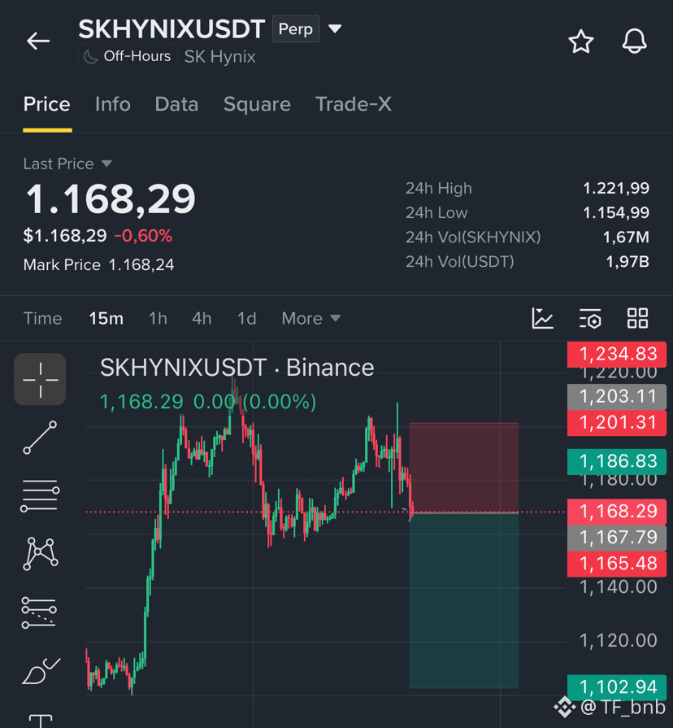
Task: Click the 1,167.79 price label
Action: pos(617,537)
